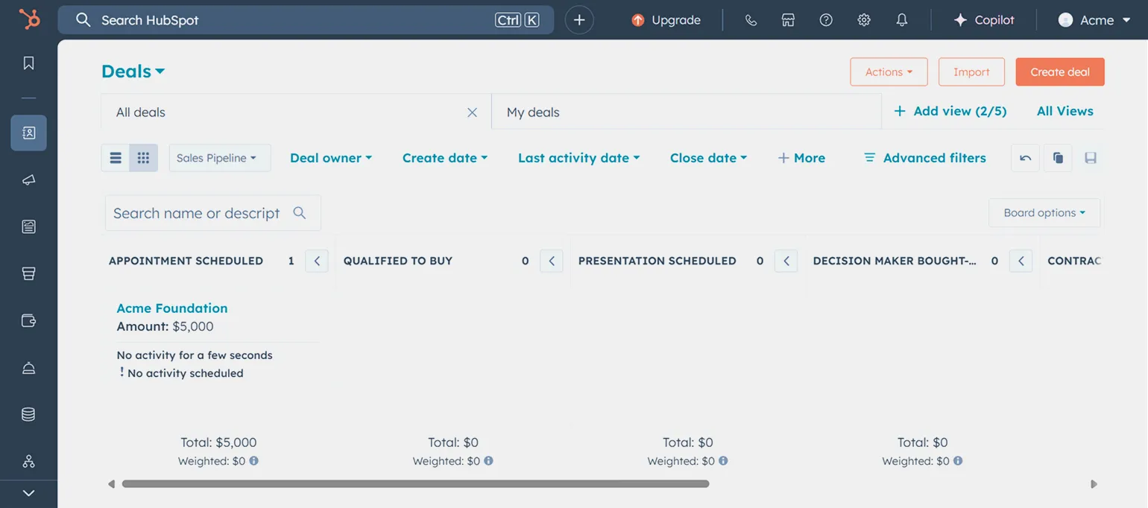Open the Acme Foundation deal link
Image resolution: width=1148 pixels, height=508 pixels.
pos(172,308)
